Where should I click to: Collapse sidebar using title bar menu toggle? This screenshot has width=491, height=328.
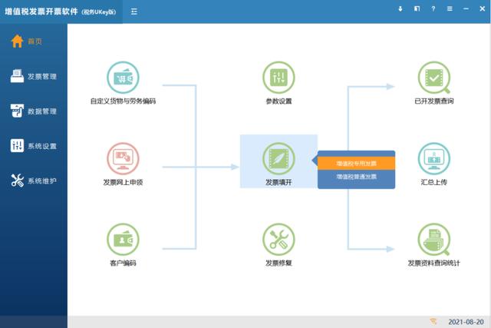coord(134,11)
